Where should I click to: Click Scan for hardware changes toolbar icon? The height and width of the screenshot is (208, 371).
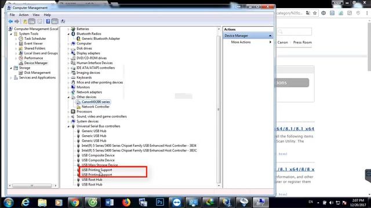click(63, 21)
